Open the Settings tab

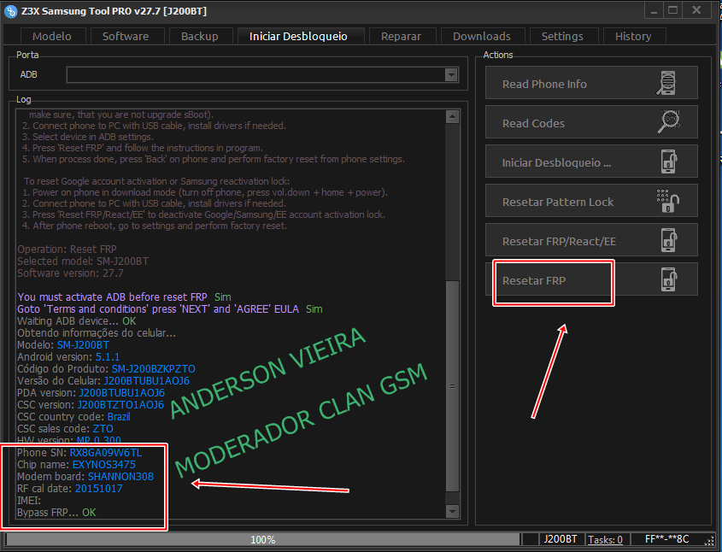pos(562,37)
